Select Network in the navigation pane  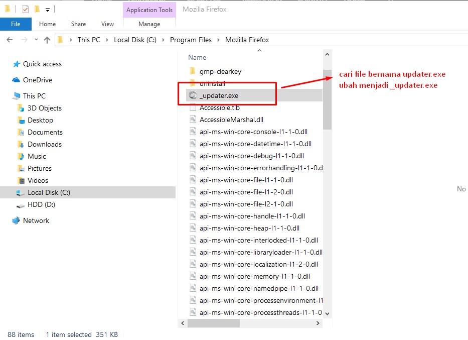pos(36,220)
